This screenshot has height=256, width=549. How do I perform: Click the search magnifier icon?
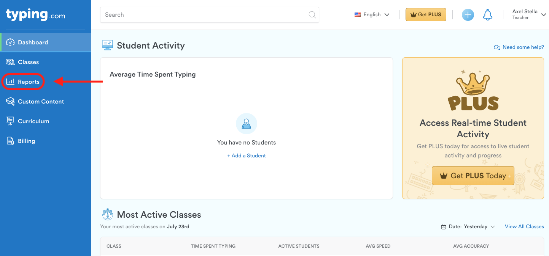pos(312,15)
